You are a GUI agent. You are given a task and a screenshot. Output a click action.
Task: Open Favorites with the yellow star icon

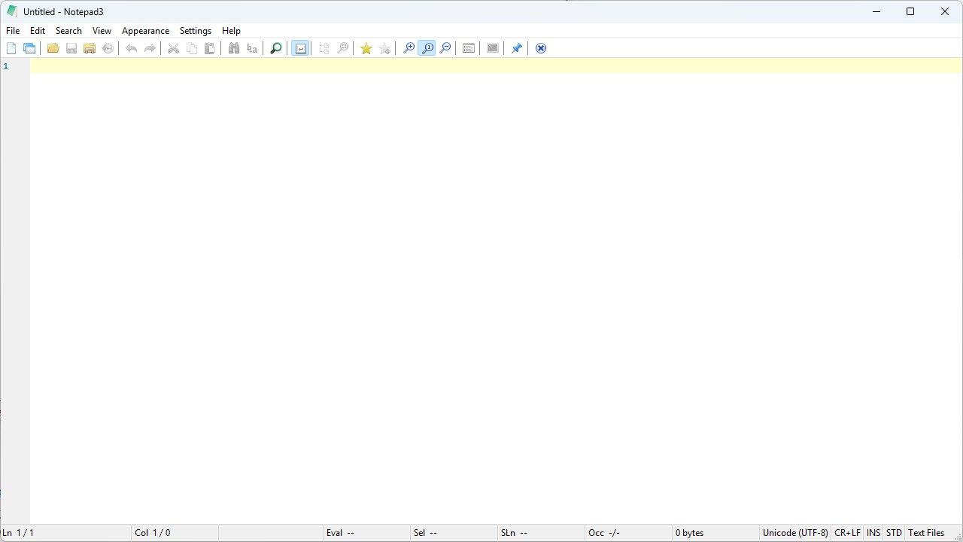[x=366, y=48]
